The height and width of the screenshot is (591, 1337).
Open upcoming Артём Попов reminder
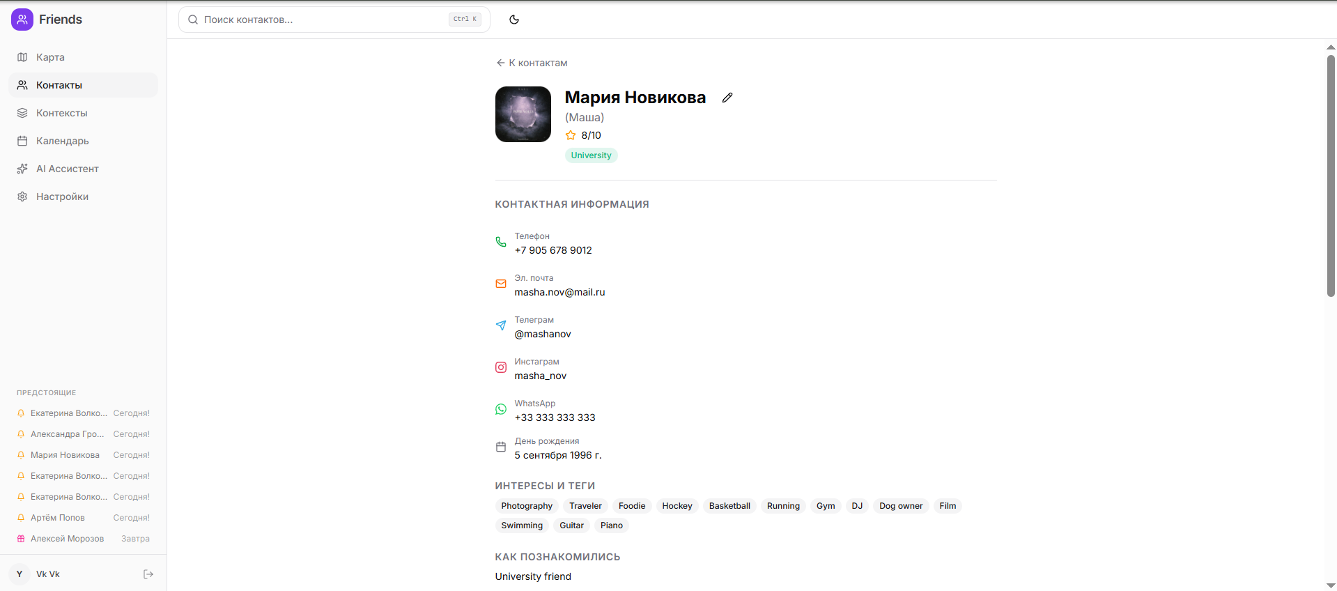tap(83, 518)
